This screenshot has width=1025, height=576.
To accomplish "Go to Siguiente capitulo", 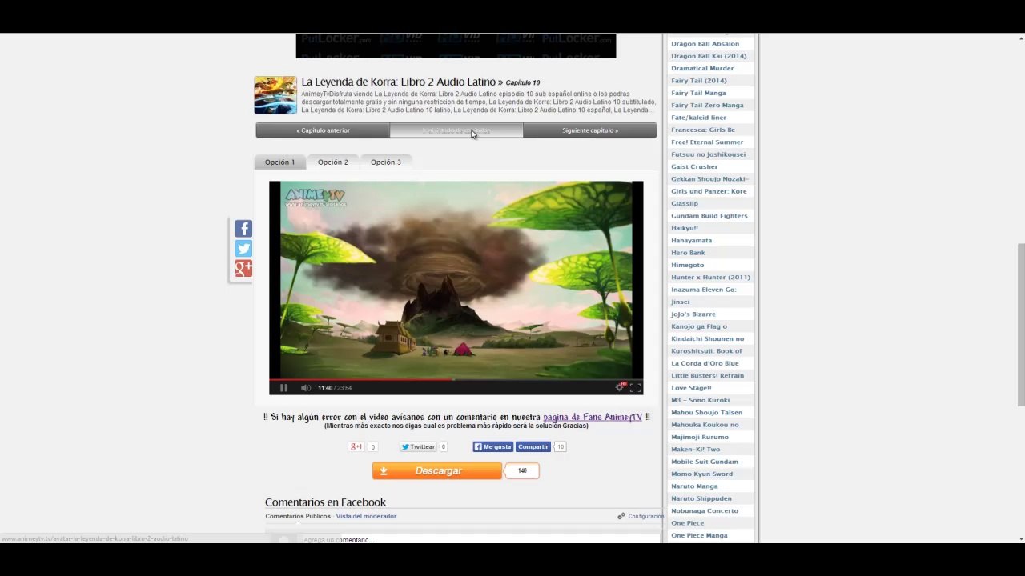I will 590,130.
